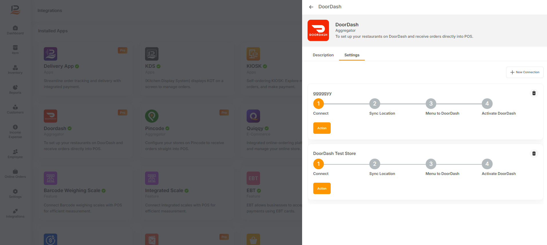Switch to the Description tab
547x245 pixels.
tap(323, 55)
